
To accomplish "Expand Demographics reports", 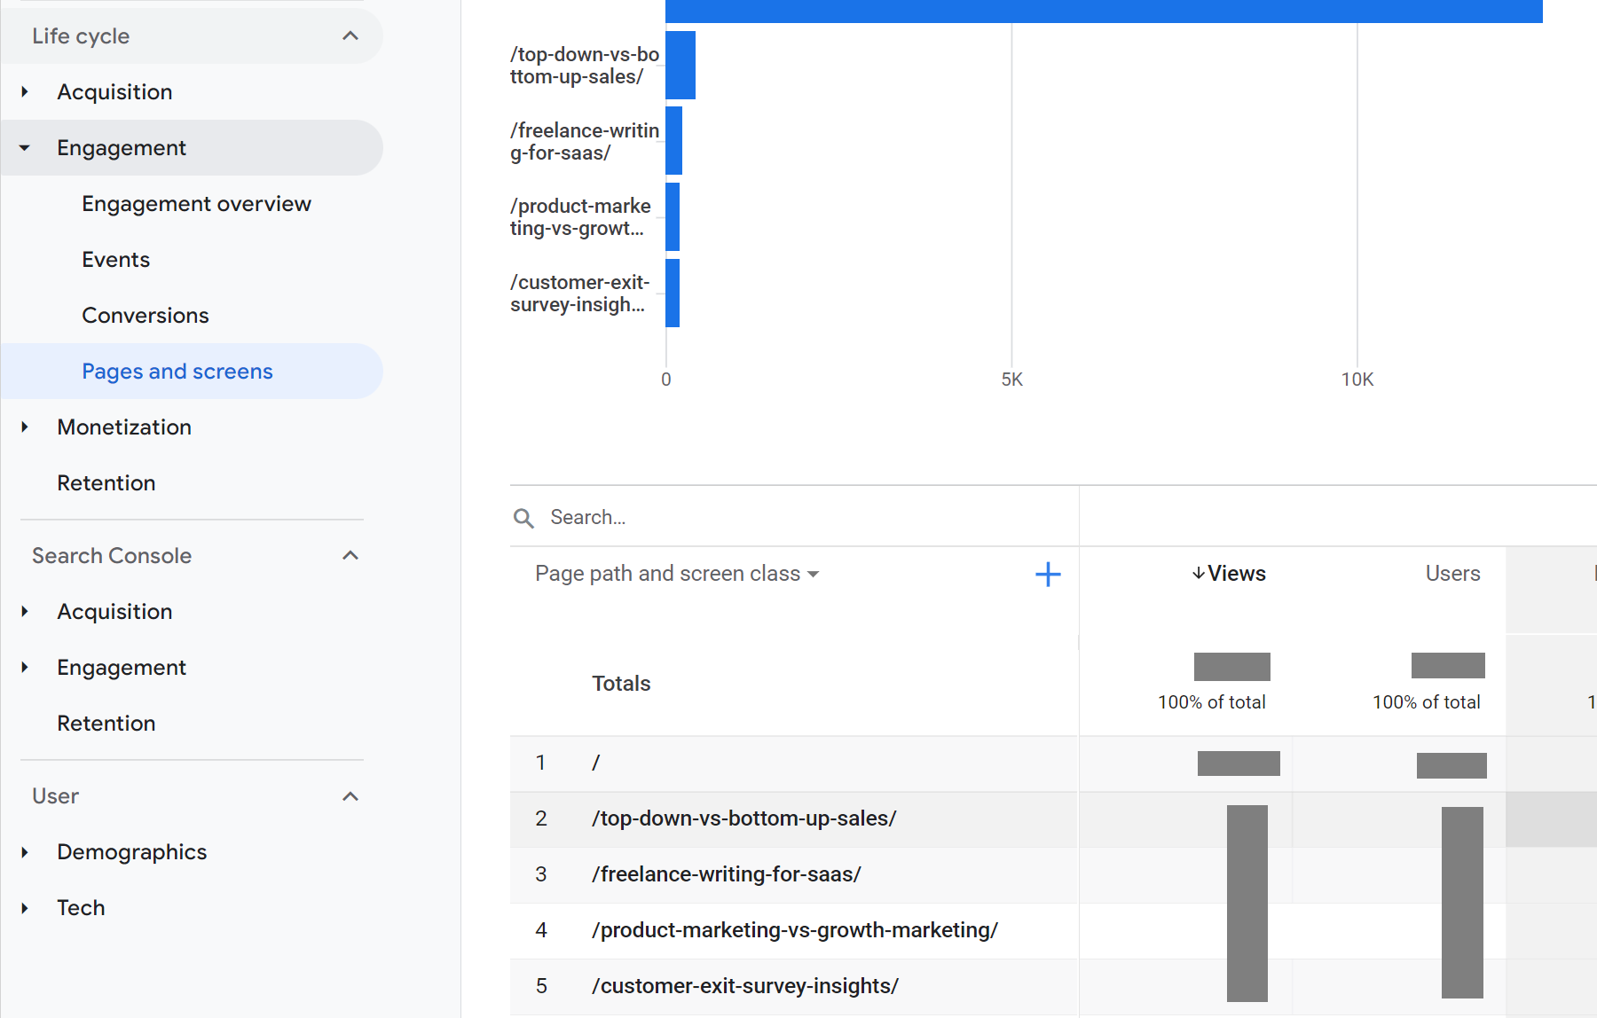I will click(x=25, y=852).
